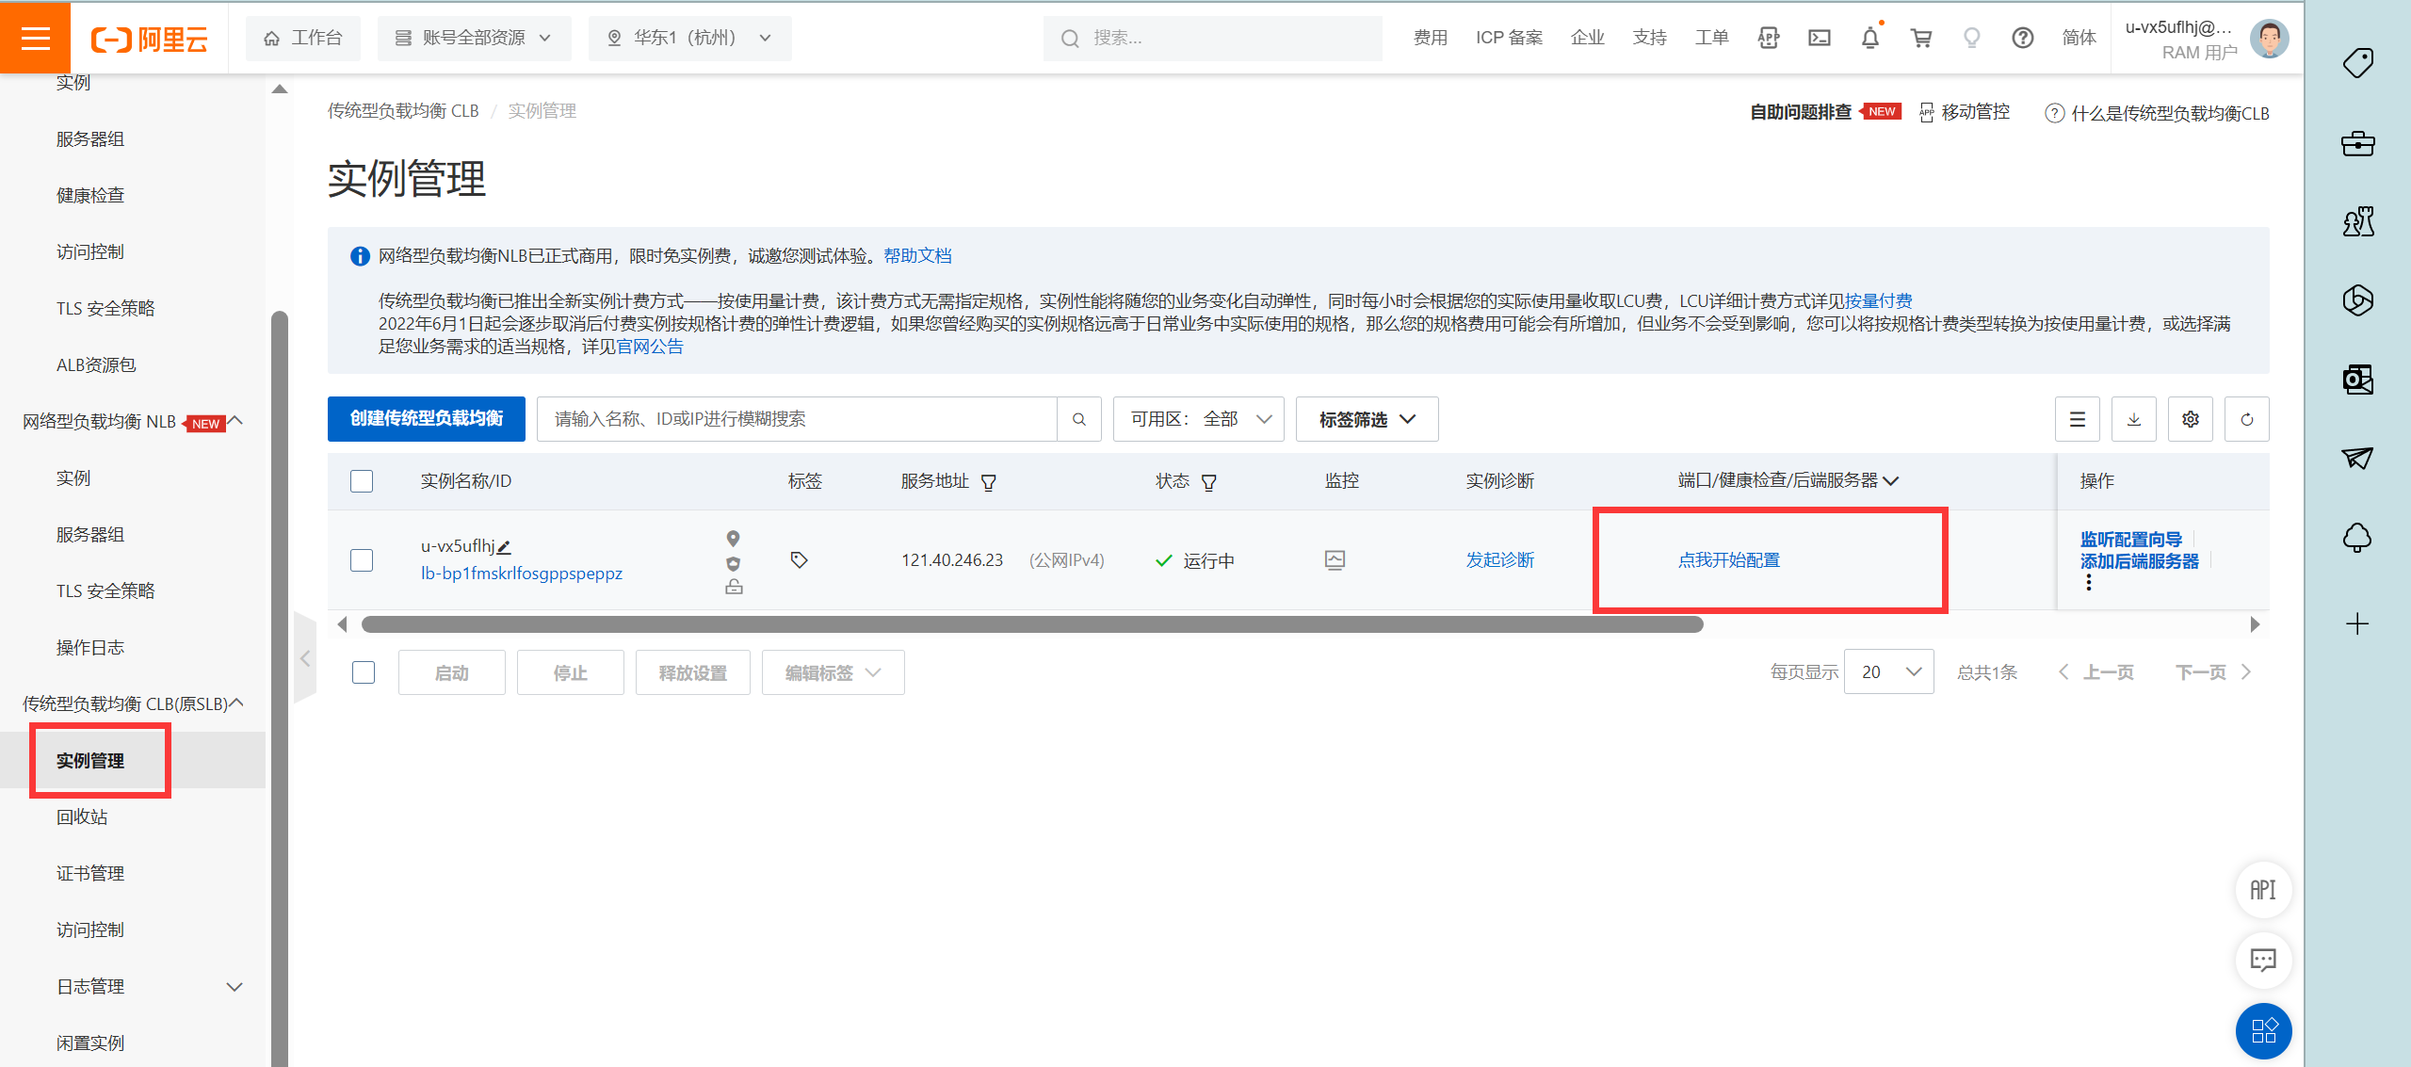The height and width of the screenshot is (1067, 2411).
Task: Open 健康检查 in the sidebar
Action: coord(90,195)
